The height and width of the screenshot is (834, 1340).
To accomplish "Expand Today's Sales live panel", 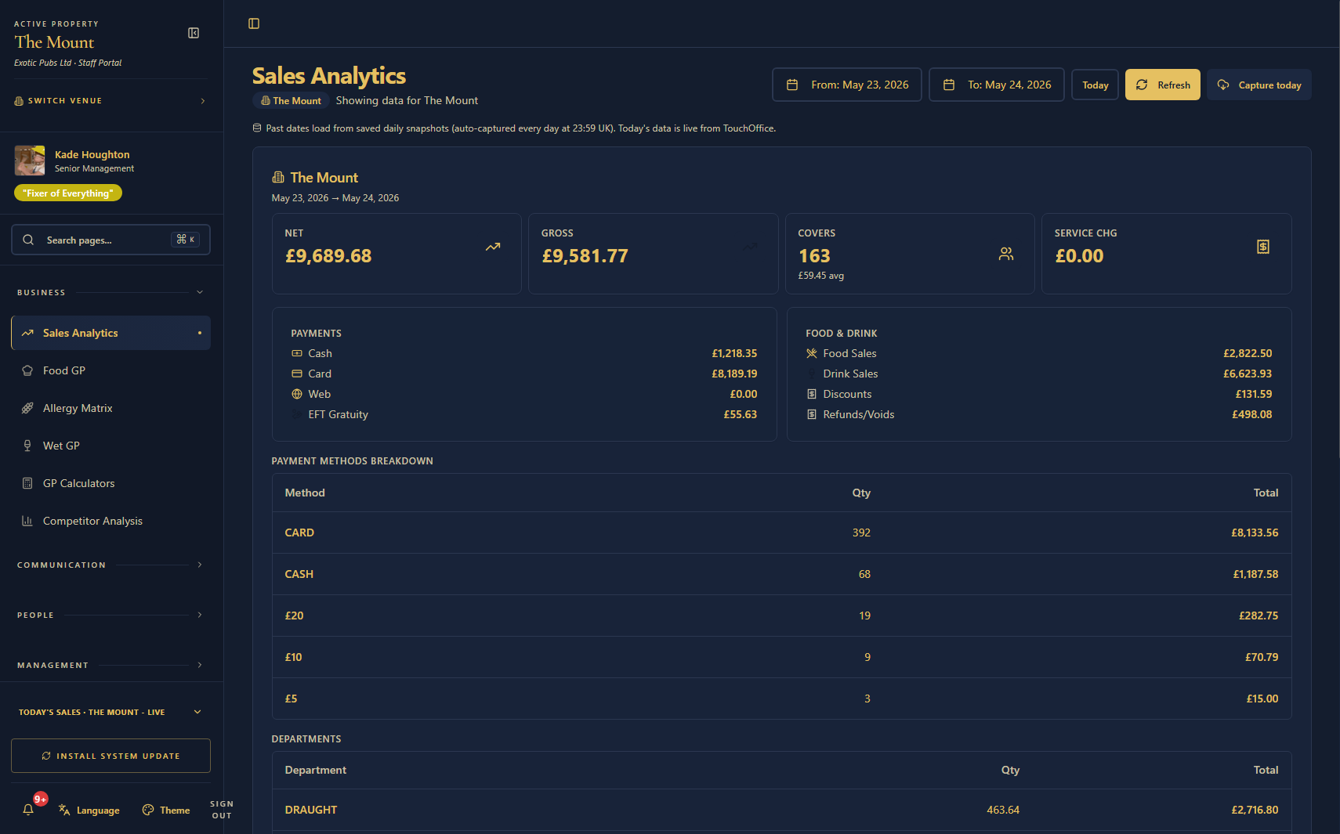I will 110,712.
